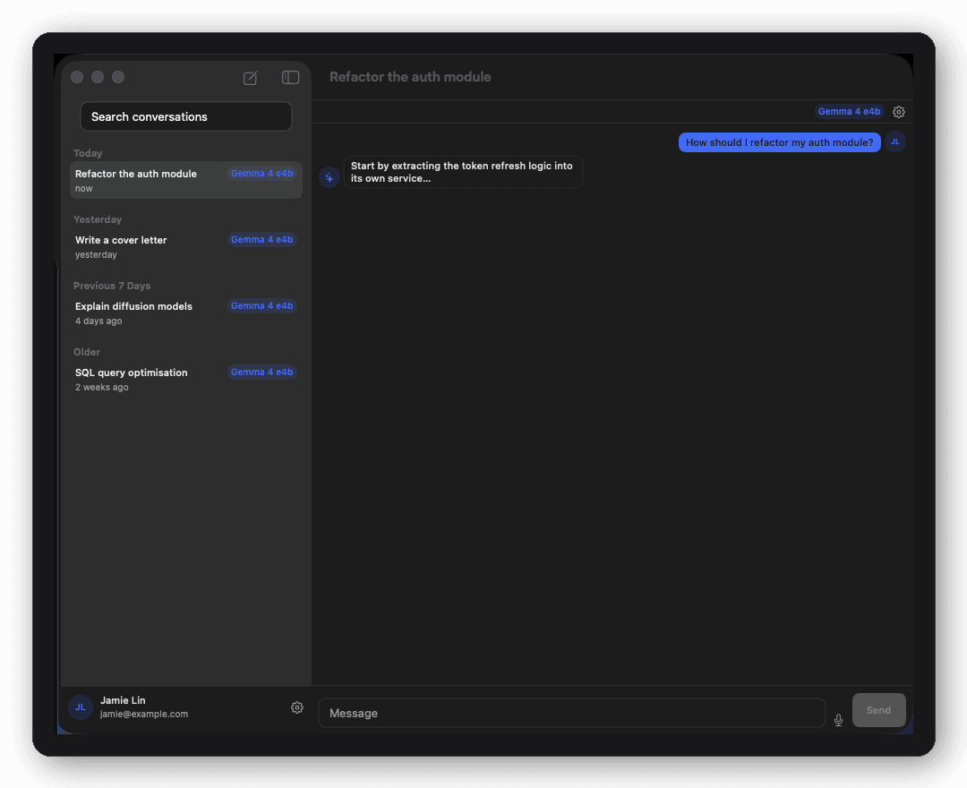This screenshot has width=967, height=788.
Task: Click Gemma 4 e4b badge on Write a cover letter
Action: pyautogui.click(x=262, y=239)
